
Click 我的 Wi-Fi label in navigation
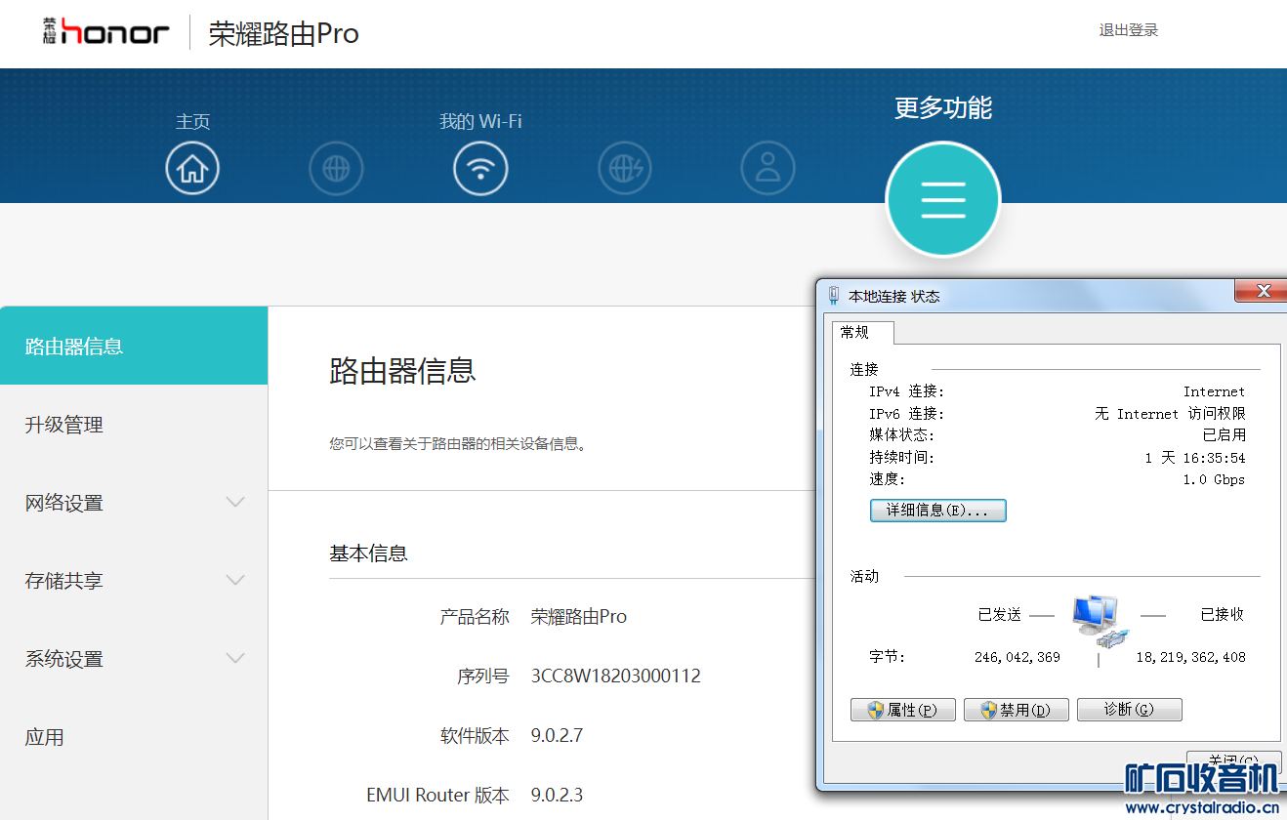click(x=480, y=121)
